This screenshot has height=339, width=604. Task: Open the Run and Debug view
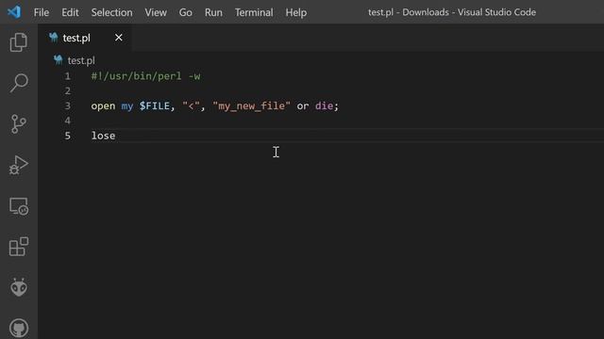19,166
